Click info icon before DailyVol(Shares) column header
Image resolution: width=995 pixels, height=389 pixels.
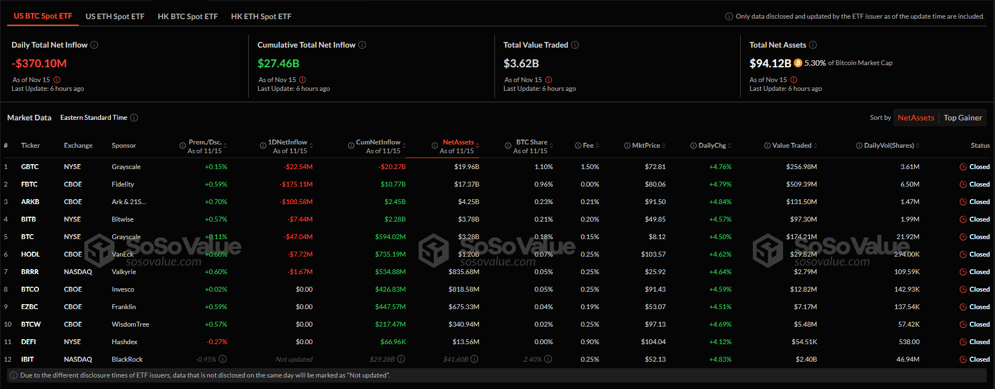click(x=859, y=146)
